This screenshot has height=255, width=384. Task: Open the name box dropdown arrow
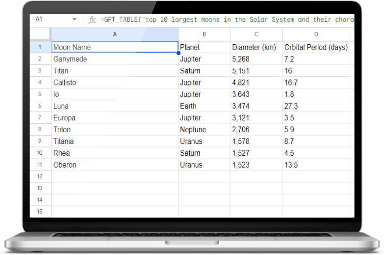tap(75, 20)
